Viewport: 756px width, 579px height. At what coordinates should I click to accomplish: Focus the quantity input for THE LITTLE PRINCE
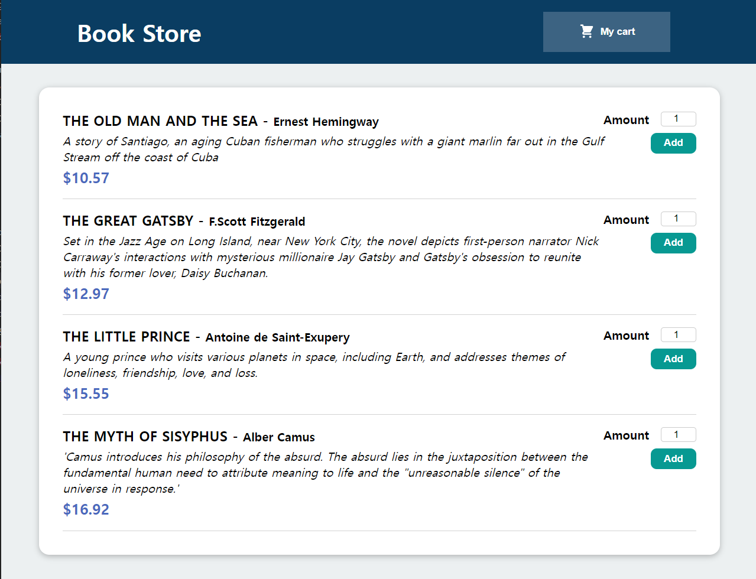(x=678, y=334)
